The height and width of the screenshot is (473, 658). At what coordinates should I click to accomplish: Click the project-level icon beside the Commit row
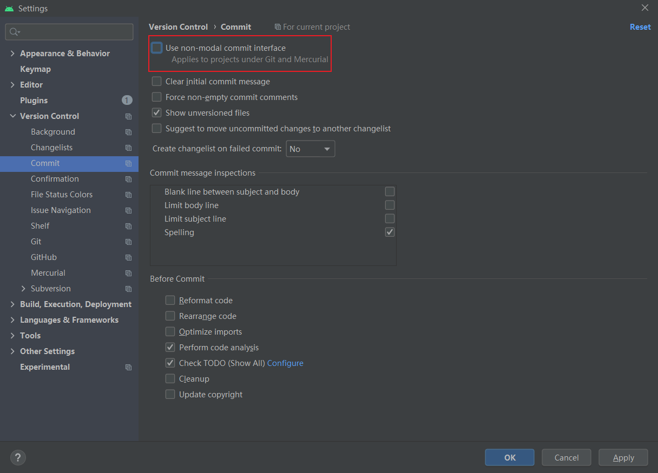(x=128, y=163)
